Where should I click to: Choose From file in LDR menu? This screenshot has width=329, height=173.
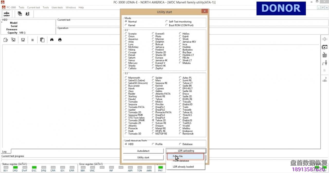point(185,156)
